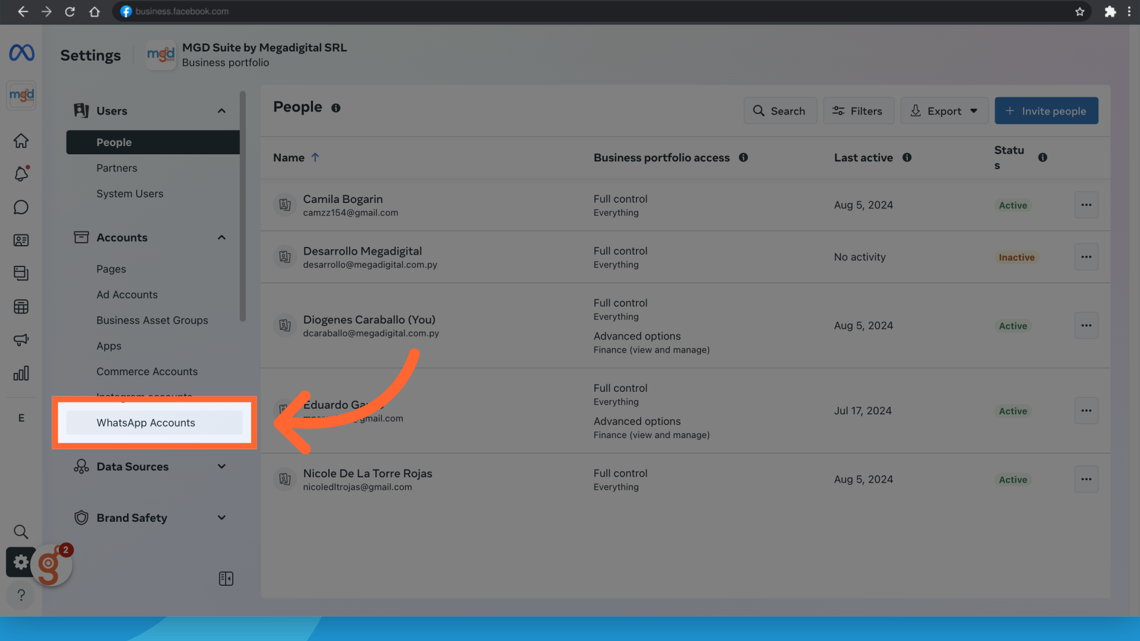This screenshot has width=1140, height=641.
Task: Open the Home icon in left rail
Action: 21,141
